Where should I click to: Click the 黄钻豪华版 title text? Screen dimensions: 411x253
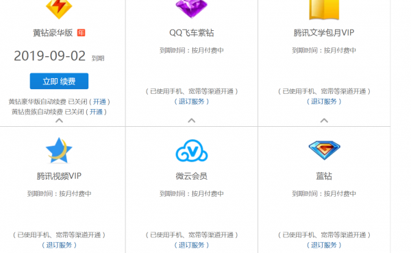pos(53,33)
